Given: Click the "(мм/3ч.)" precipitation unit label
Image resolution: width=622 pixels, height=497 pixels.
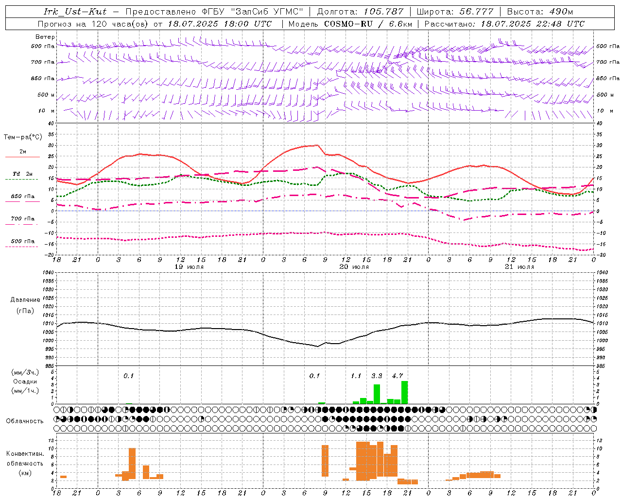Looking at the screenshot, I should [x=25, y=373].
